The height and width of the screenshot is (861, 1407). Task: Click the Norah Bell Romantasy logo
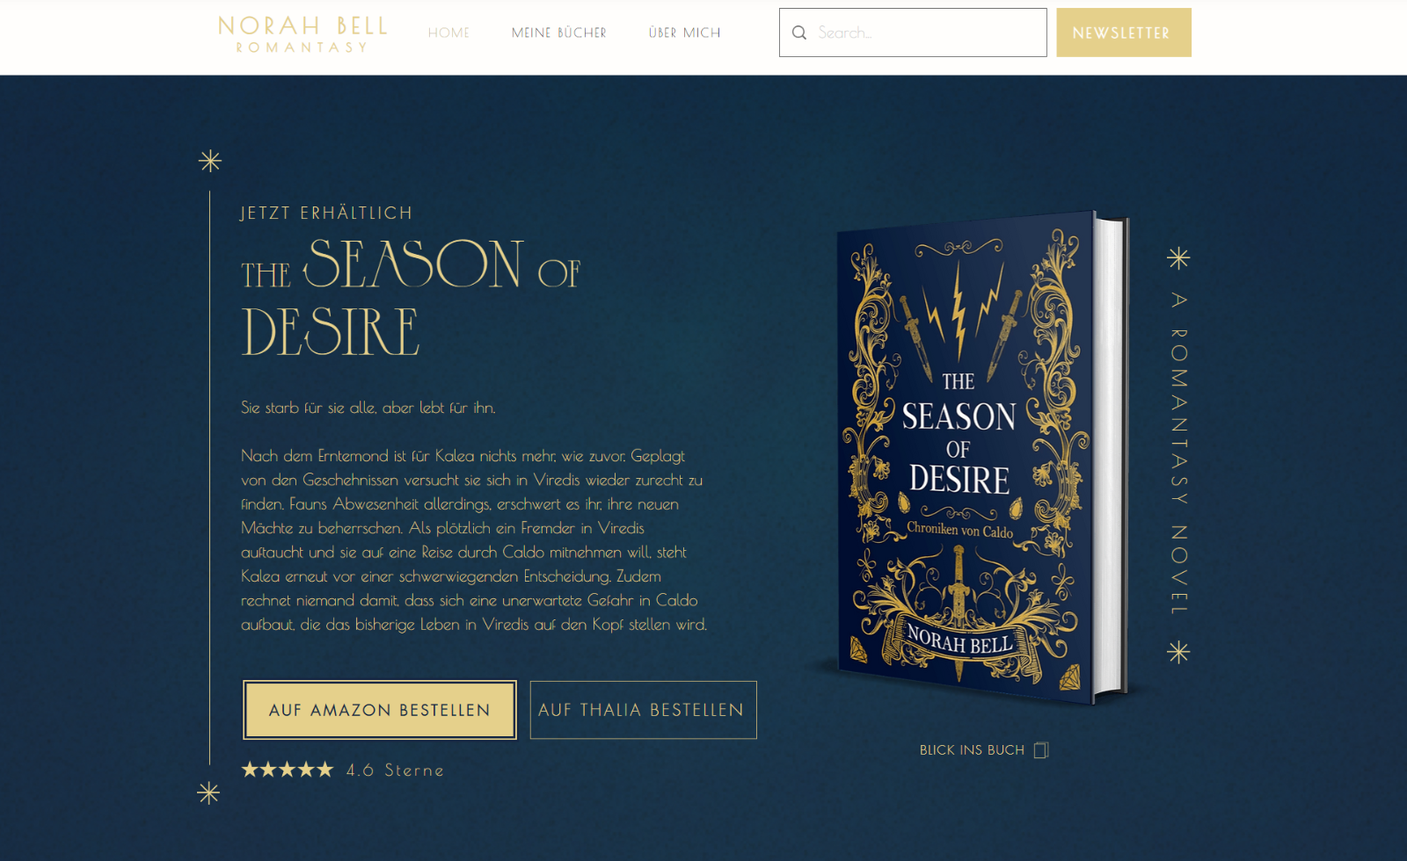303,34
